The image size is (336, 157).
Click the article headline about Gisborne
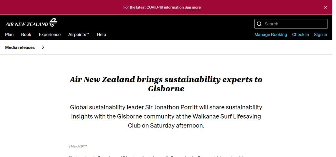[166, 84]
